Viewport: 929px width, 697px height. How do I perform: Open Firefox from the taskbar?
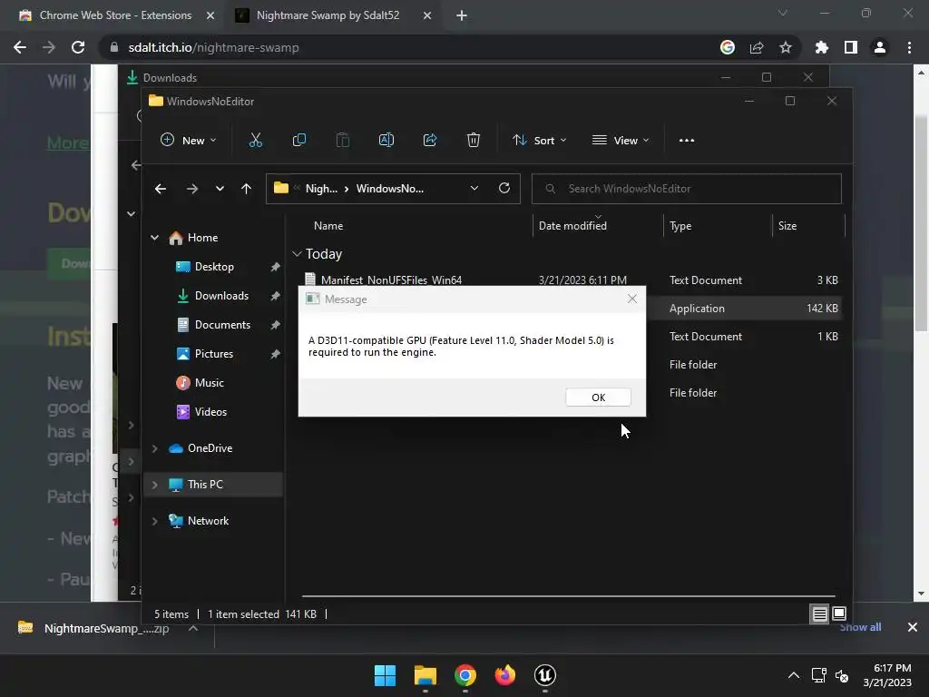(504, 675)
